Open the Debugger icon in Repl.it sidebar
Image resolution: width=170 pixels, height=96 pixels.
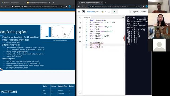[x=80, y=32]
